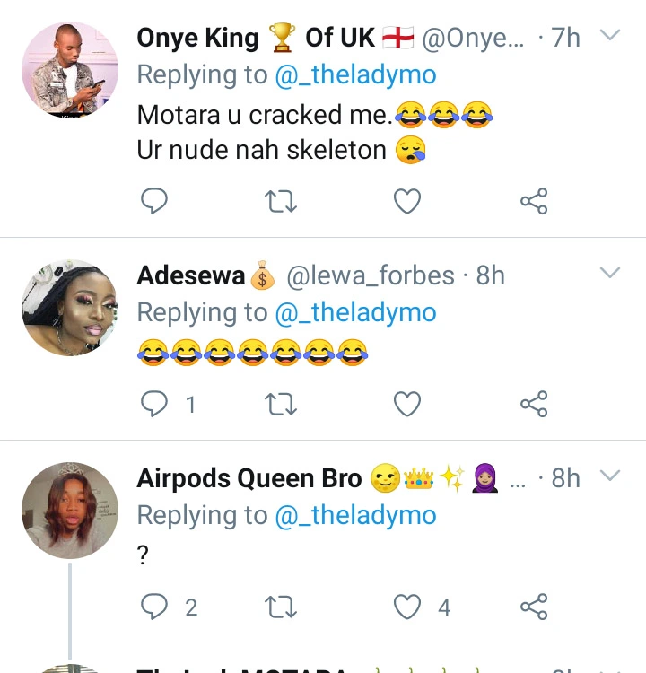Screen dimensions: 646x673
Task: Like Onye King's skeleton tweet
Action: (407, 202)
